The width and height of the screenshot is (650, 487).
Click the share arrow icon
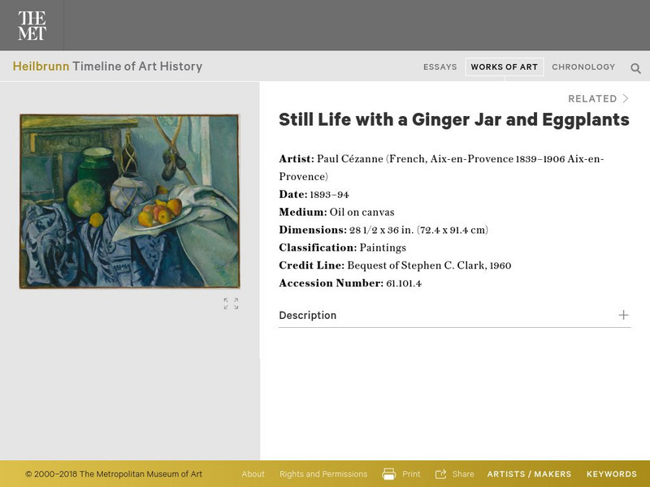[440, 474]
